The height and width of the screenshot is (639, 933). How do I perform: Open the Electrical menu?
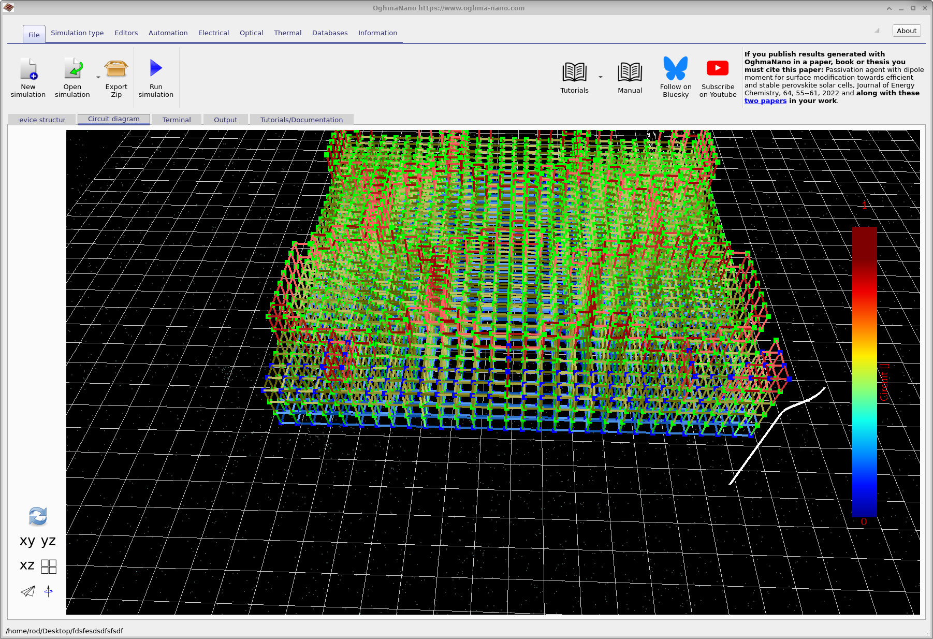click(x=213, y=33)
